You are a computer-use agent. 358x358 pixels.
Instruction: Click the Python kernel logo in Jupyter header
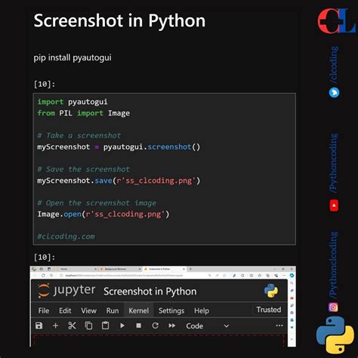point(270,291)
